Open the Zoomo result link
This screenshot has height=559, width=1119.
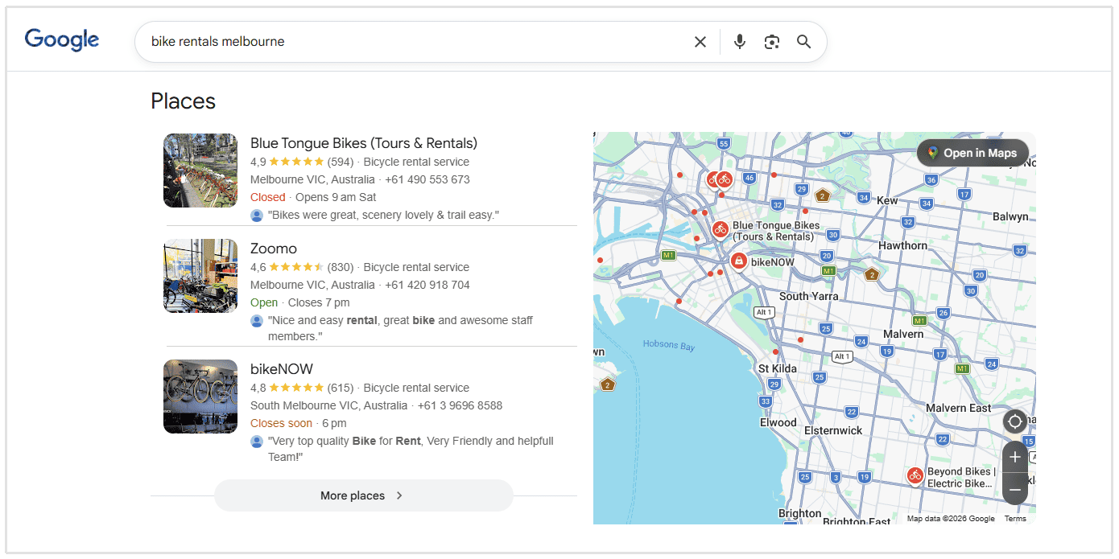pyautogui.click(x=274, y=248)
